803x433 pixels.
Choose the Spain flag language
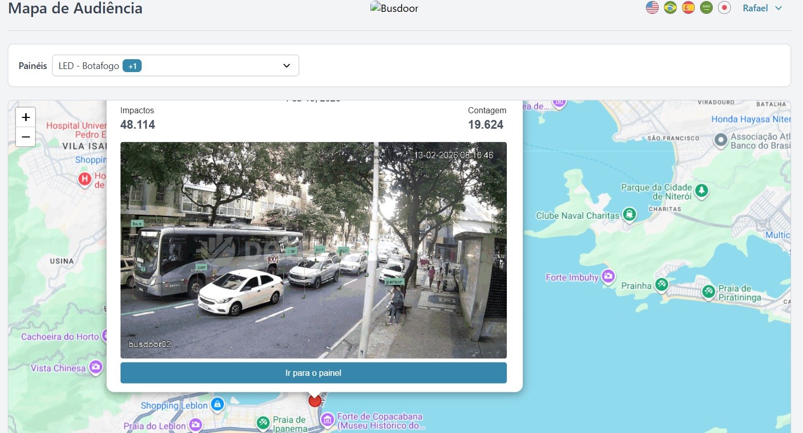coord(688,8)
